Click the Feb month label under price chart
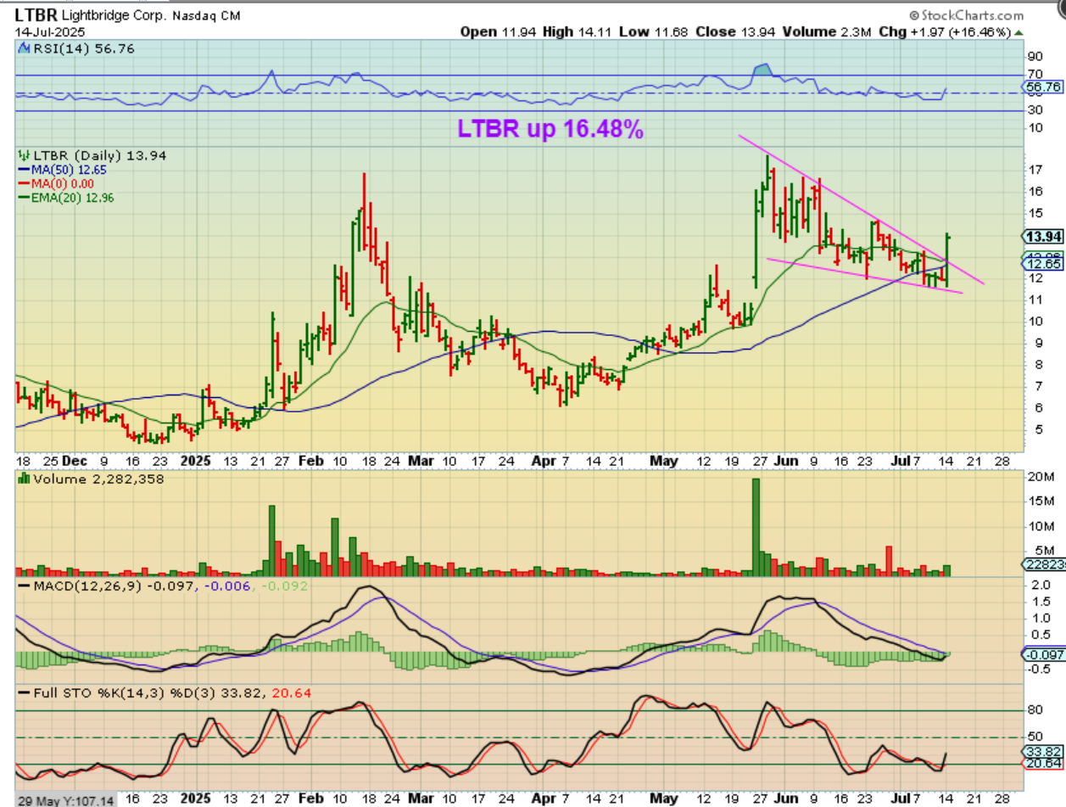This screenshot has height=807, width=1066. coord(313,460)
